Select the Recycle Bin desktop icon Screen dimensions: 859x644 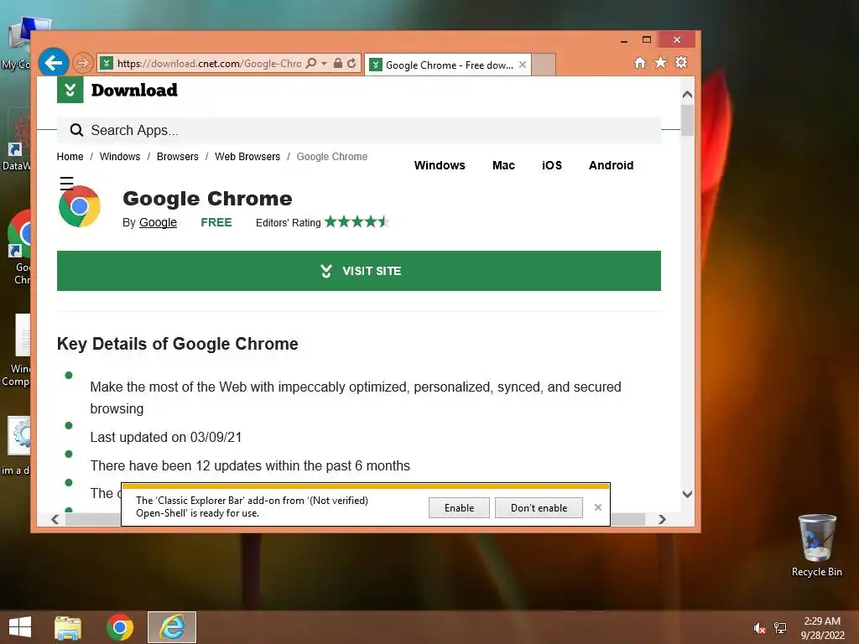coord(817,545)
